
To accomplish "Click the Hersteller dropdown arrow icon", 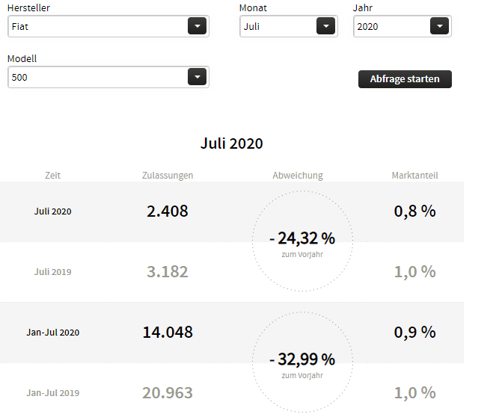I will [196, 26].
